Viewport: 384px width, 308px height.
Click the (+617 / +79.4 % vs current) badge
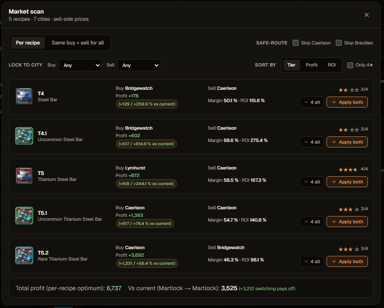145,224
